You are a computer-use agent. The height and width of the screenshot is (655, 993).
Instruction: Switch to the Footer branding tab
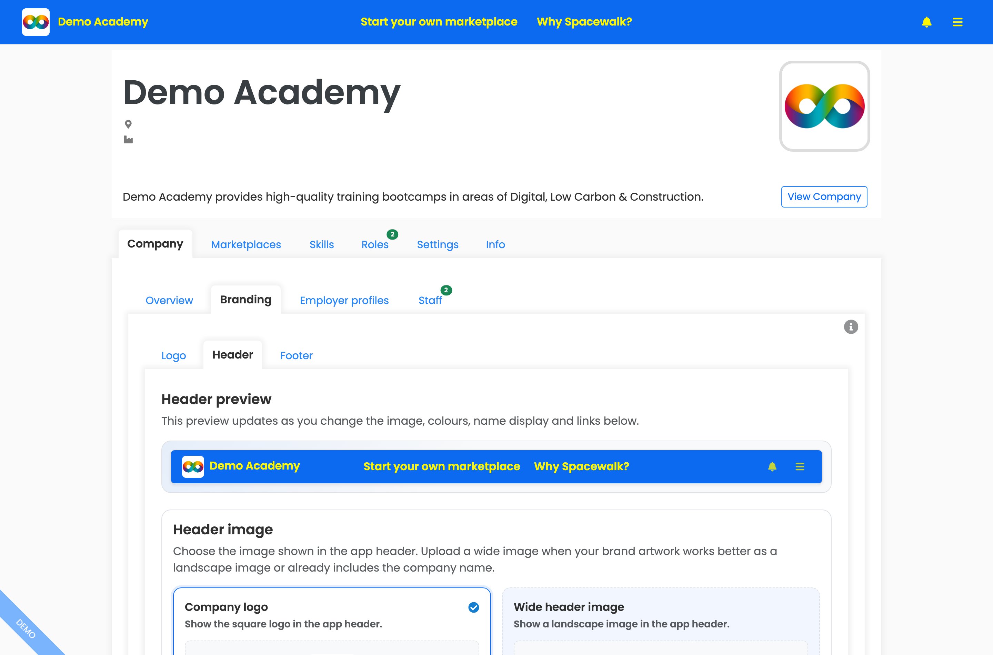coord(296,355)
